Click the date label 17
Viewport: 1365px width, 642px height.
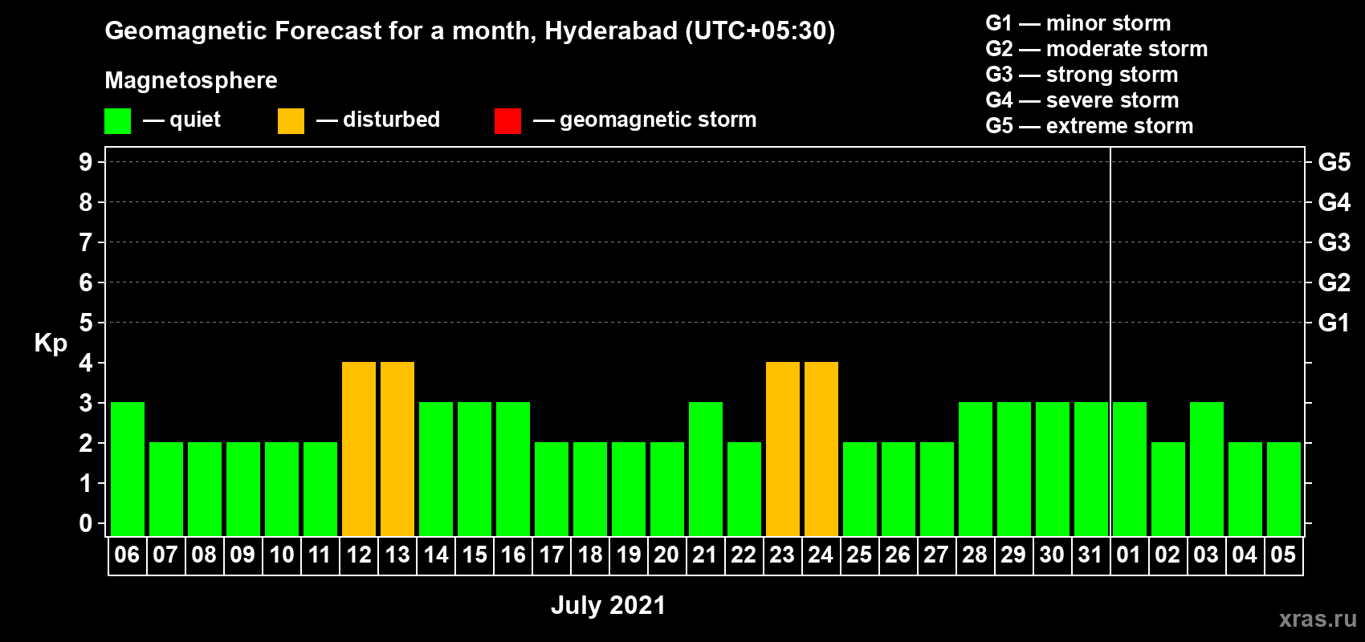(552, 555)
